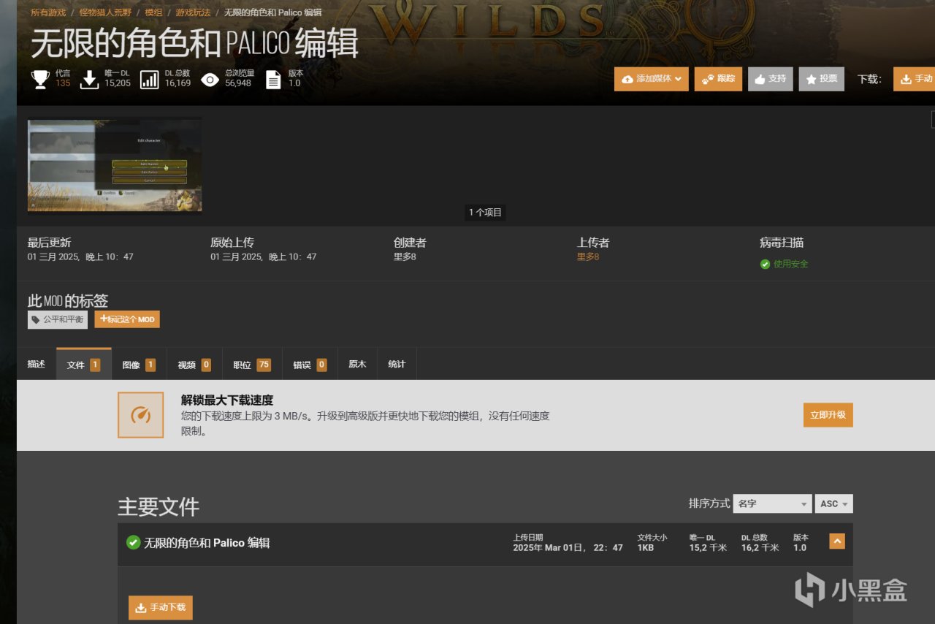Click the 1KB file size value
The image size is (935, 624).
645,547
